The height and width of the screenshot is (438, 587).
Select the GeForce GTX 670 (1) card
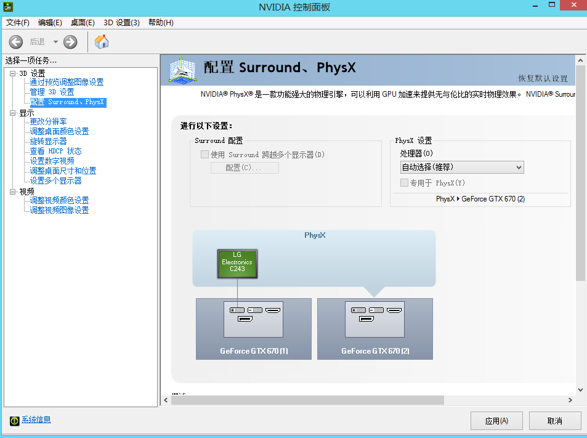(x=253, y=329)
